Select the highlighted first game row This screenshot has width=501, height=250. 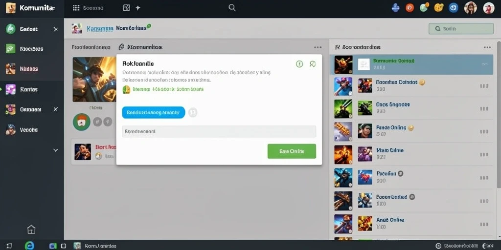coord(411,64)
